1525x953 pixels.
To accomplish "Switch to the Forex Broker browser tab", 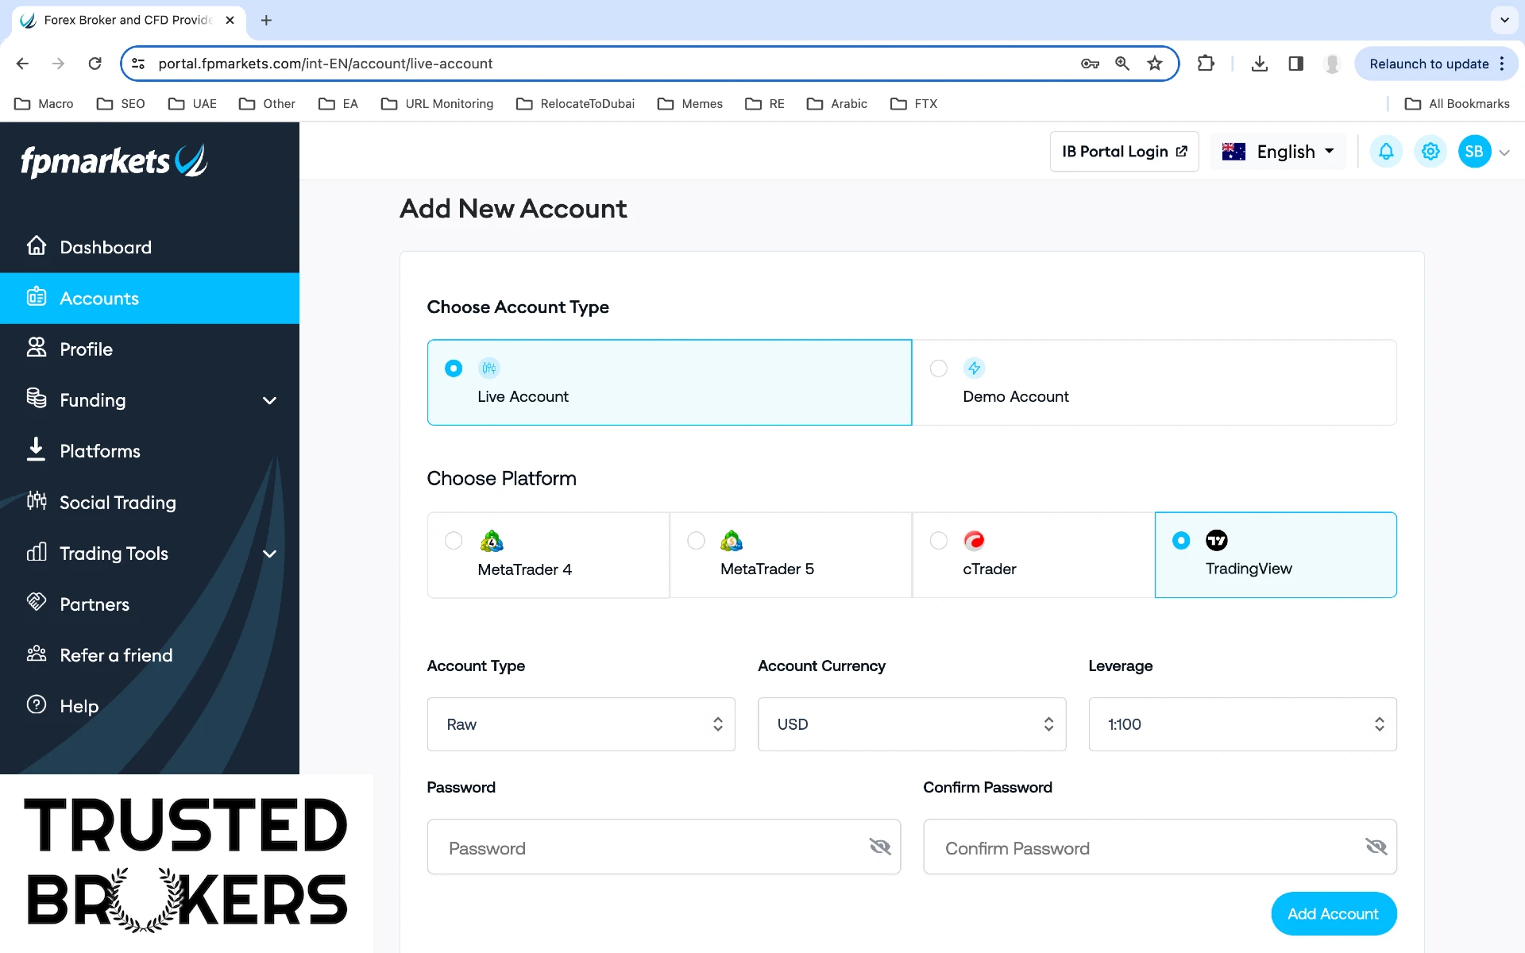I will (127, 20).
